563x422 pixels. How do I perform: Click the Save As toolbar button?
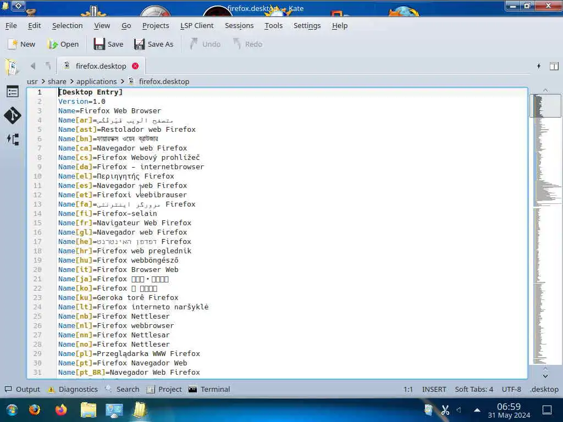(154, 44)
